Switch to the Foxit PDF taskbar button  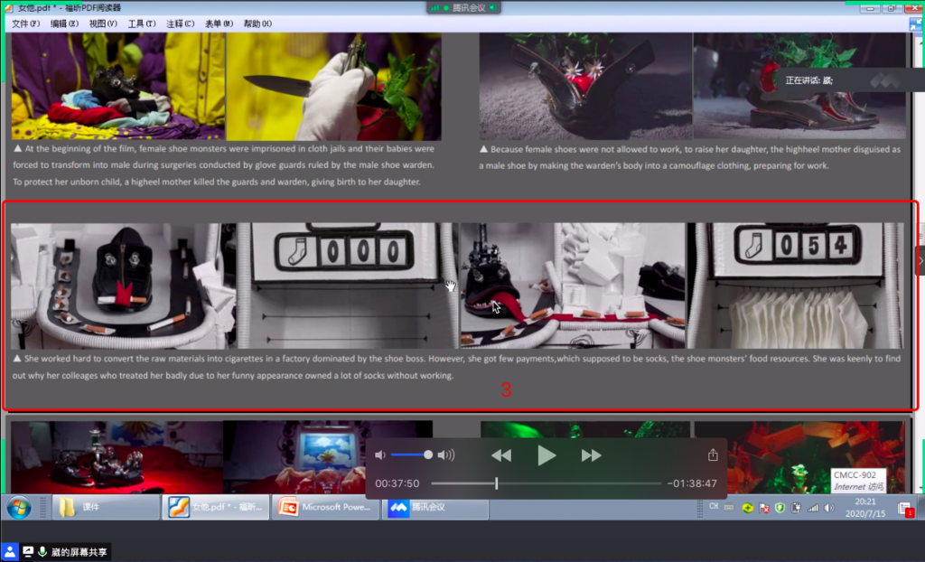point(215,507)
